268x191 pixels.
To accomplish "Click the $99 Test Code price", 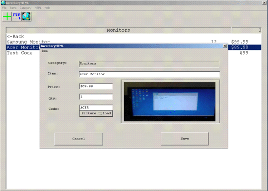I will coord(244,53).
